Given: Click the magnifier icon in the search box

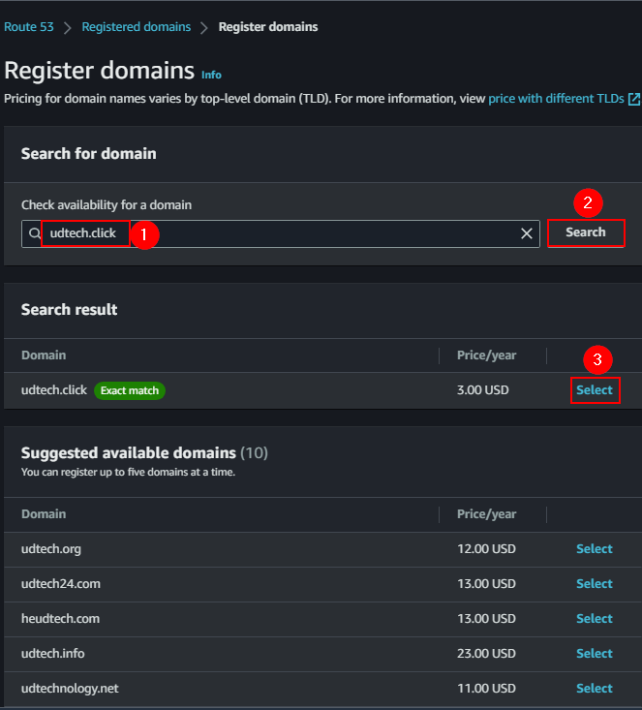Looking at the screenshot, I should [35, 233].
